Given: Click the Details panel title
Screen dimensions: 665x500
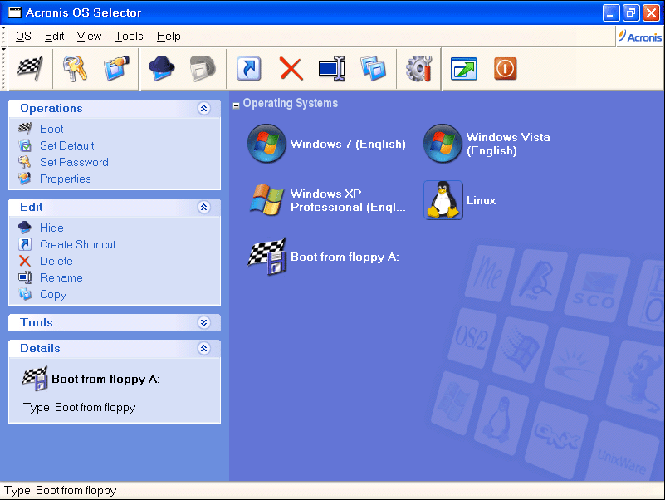Looking at the screenshot, I should point(41,349).
